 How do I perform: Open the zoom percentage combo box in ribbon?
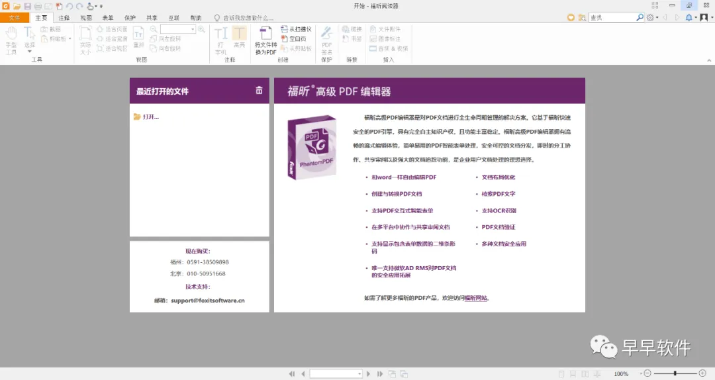[x=178, y=29]
